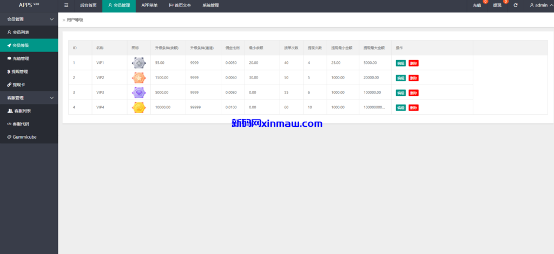Click the 100000.00 cell in VIP3 row
554x254 pixels.
(375, 93)
